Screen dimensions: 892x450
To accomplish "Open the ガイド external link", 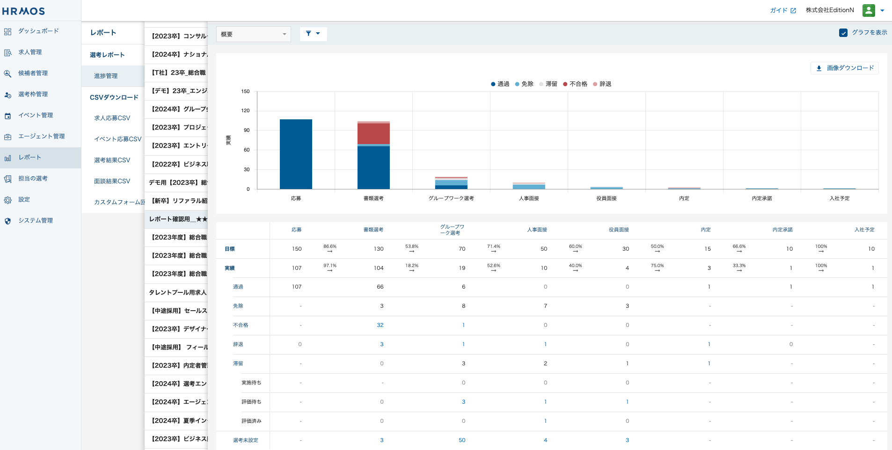I will coord(782,10).
